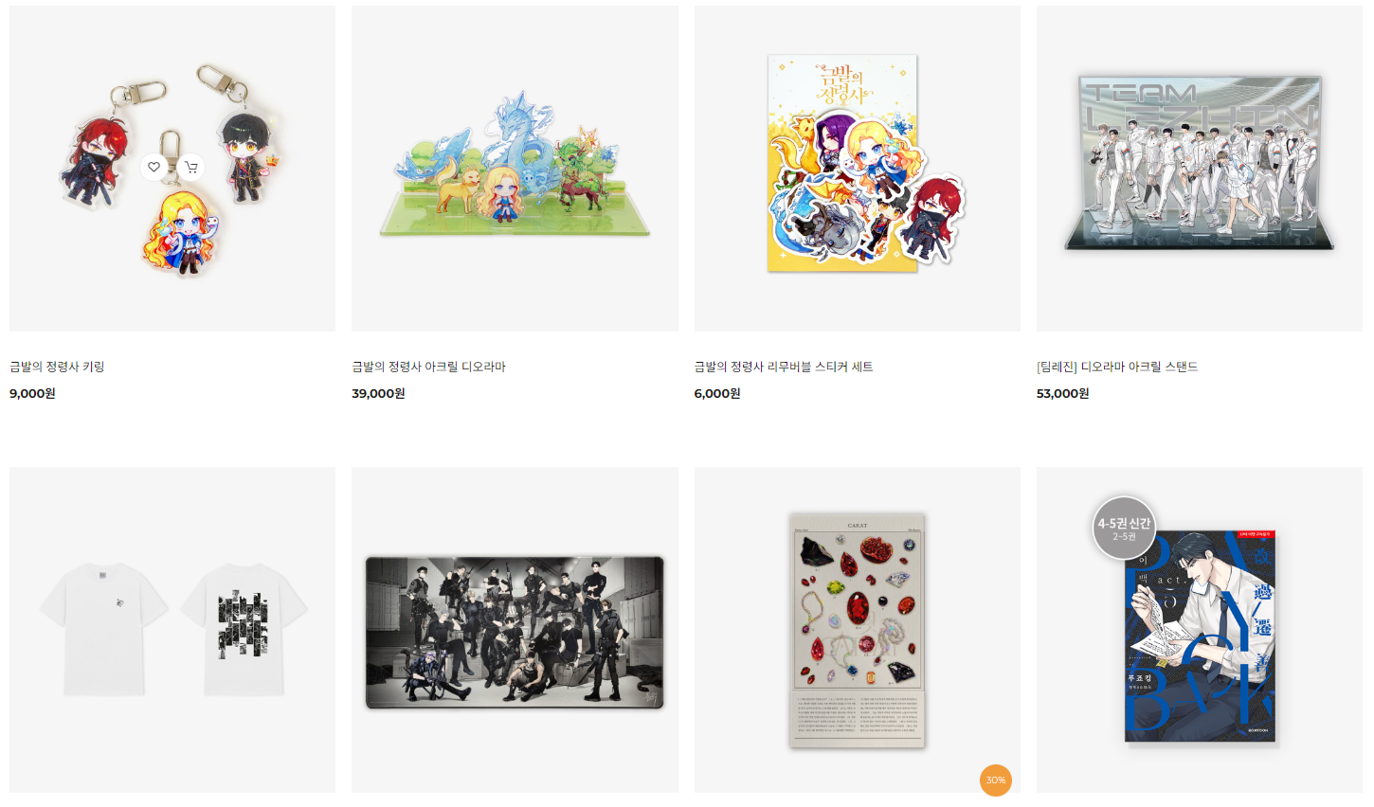Viewport: 1374px width, 807px height.
Task: Click the cart icon on keyring product
Action: 191,168
